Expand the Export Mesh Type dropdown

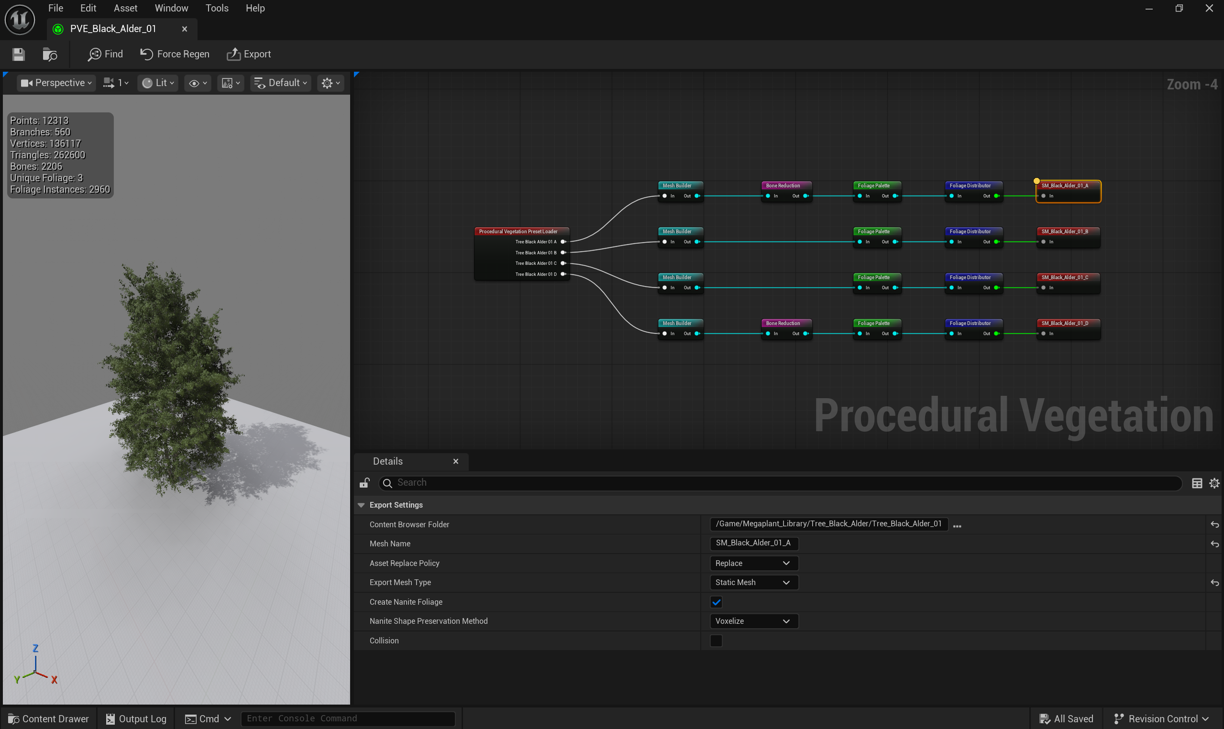tap(753, 582)
